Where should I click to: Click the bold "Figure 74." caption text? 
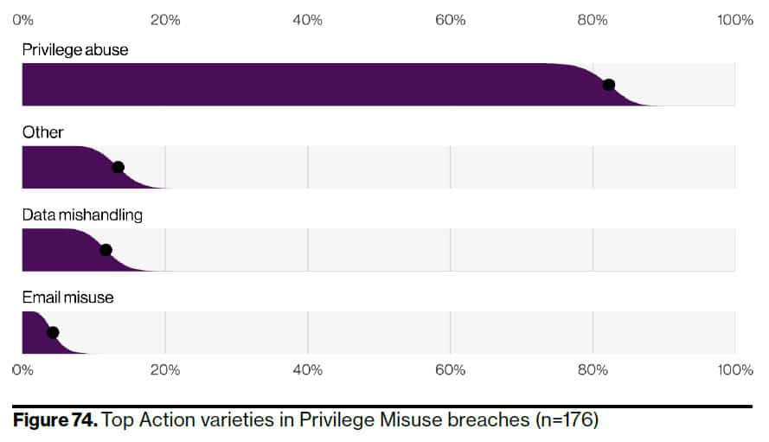[55, 421]
